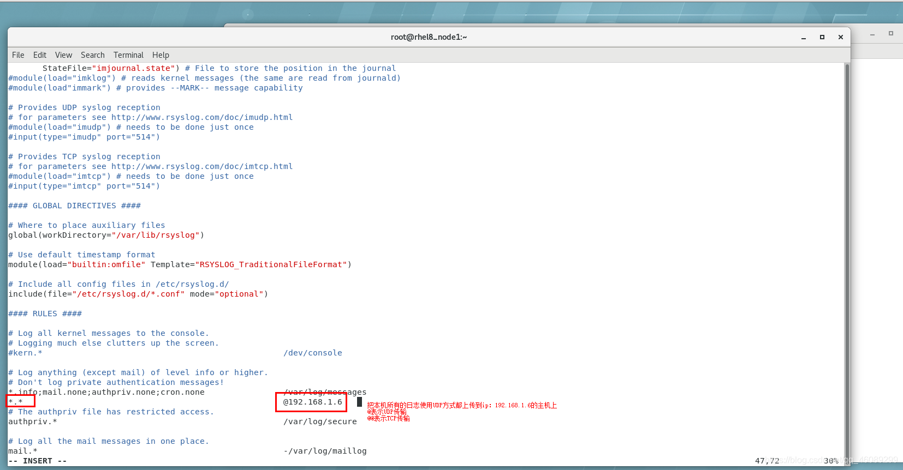Click the /var/log/messages path
Screen dimensions: 903x470
325,392
